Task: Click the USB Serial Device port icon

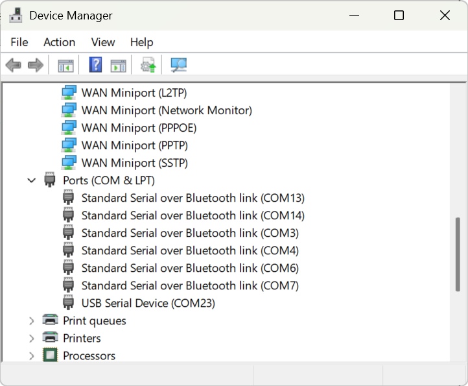Action: point(68,302)
